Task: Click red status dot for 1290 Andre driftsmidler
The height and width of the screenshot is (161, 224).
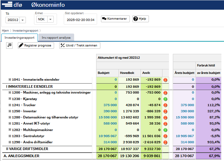Action: click(165, 142)
